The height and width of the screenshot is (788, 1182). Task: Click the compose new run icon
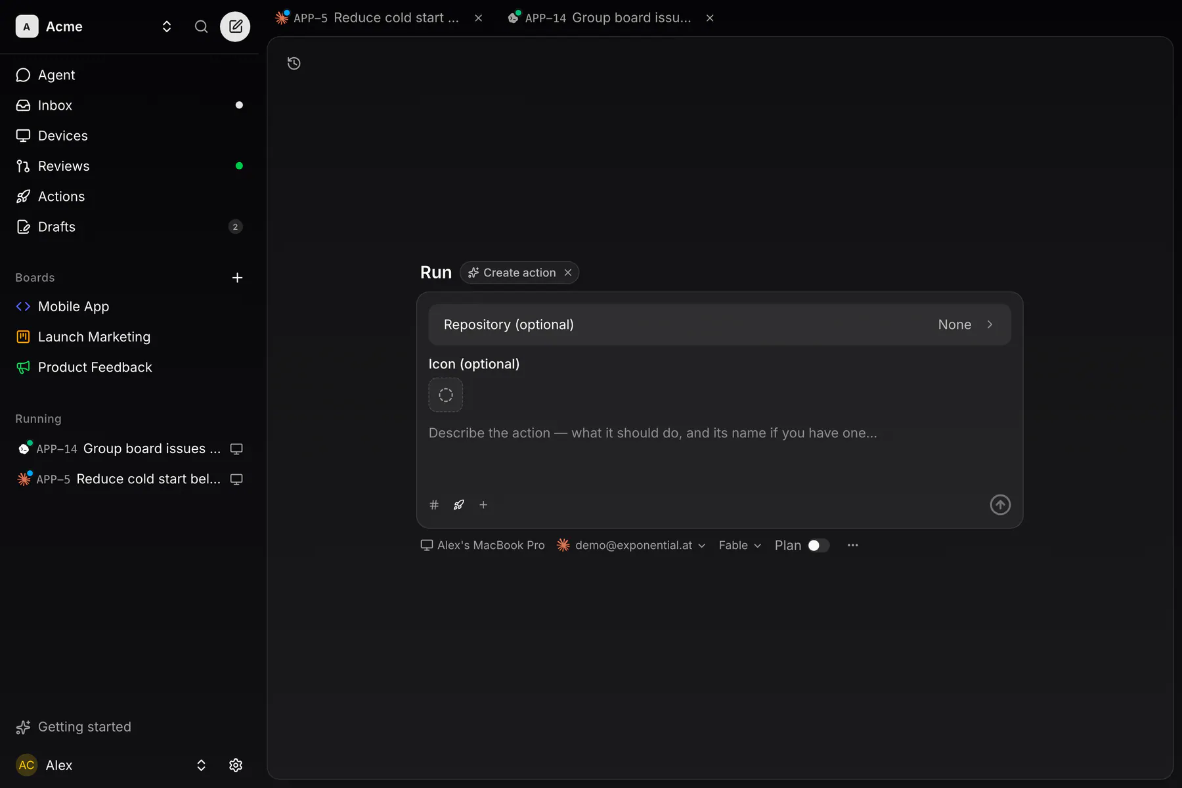coord(235,26)
